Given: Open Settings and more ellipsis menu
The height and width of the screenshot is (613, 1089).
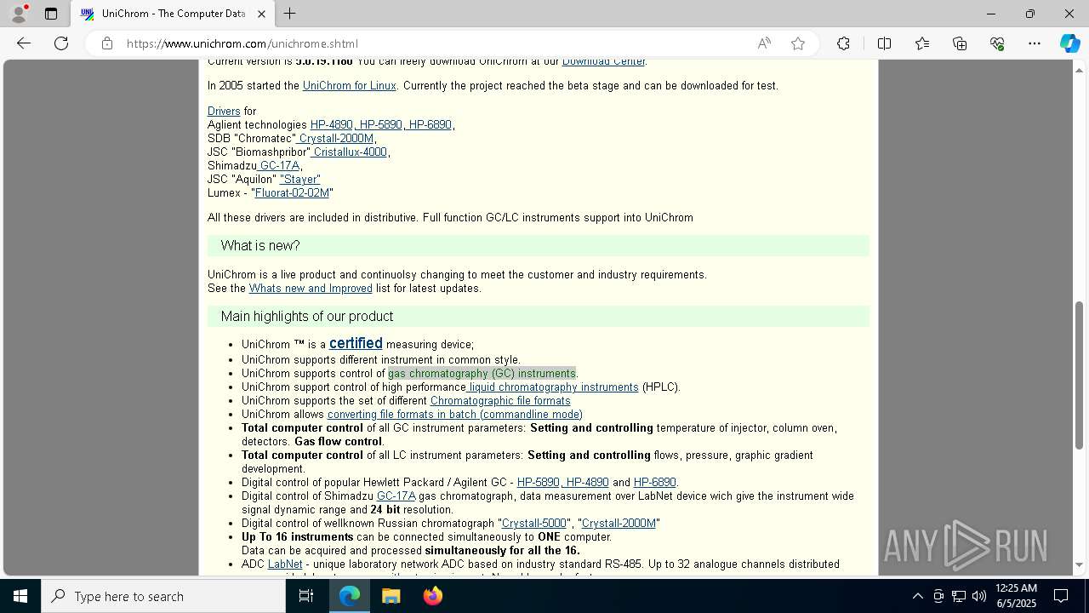Looking at the screenshot, I should [1035, 43].
